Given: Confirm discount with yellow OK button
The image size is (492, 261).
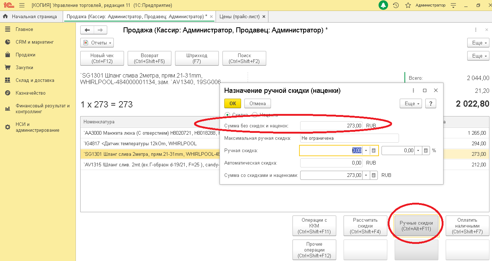Looking at the screenshot, I should tap(233, 103).
